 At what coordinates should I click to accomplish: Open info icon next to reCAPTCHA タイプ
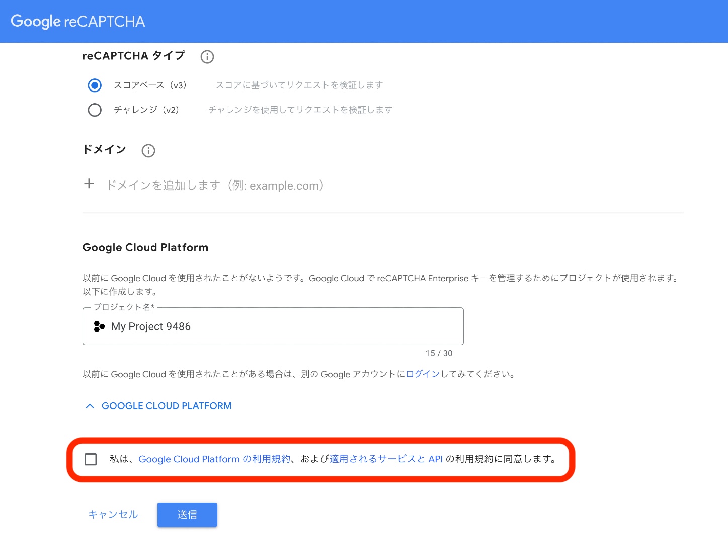point(207,57)
